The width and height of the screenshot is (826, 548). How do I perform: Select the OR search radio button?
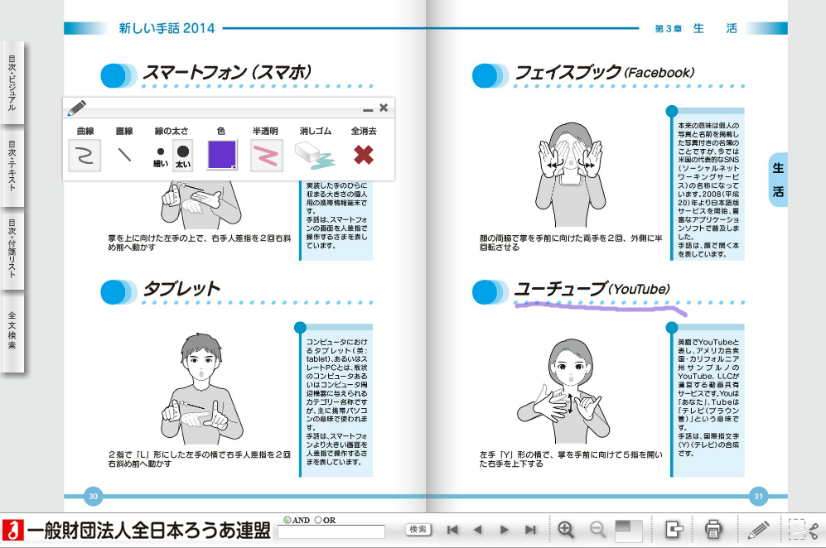[317, 520]
